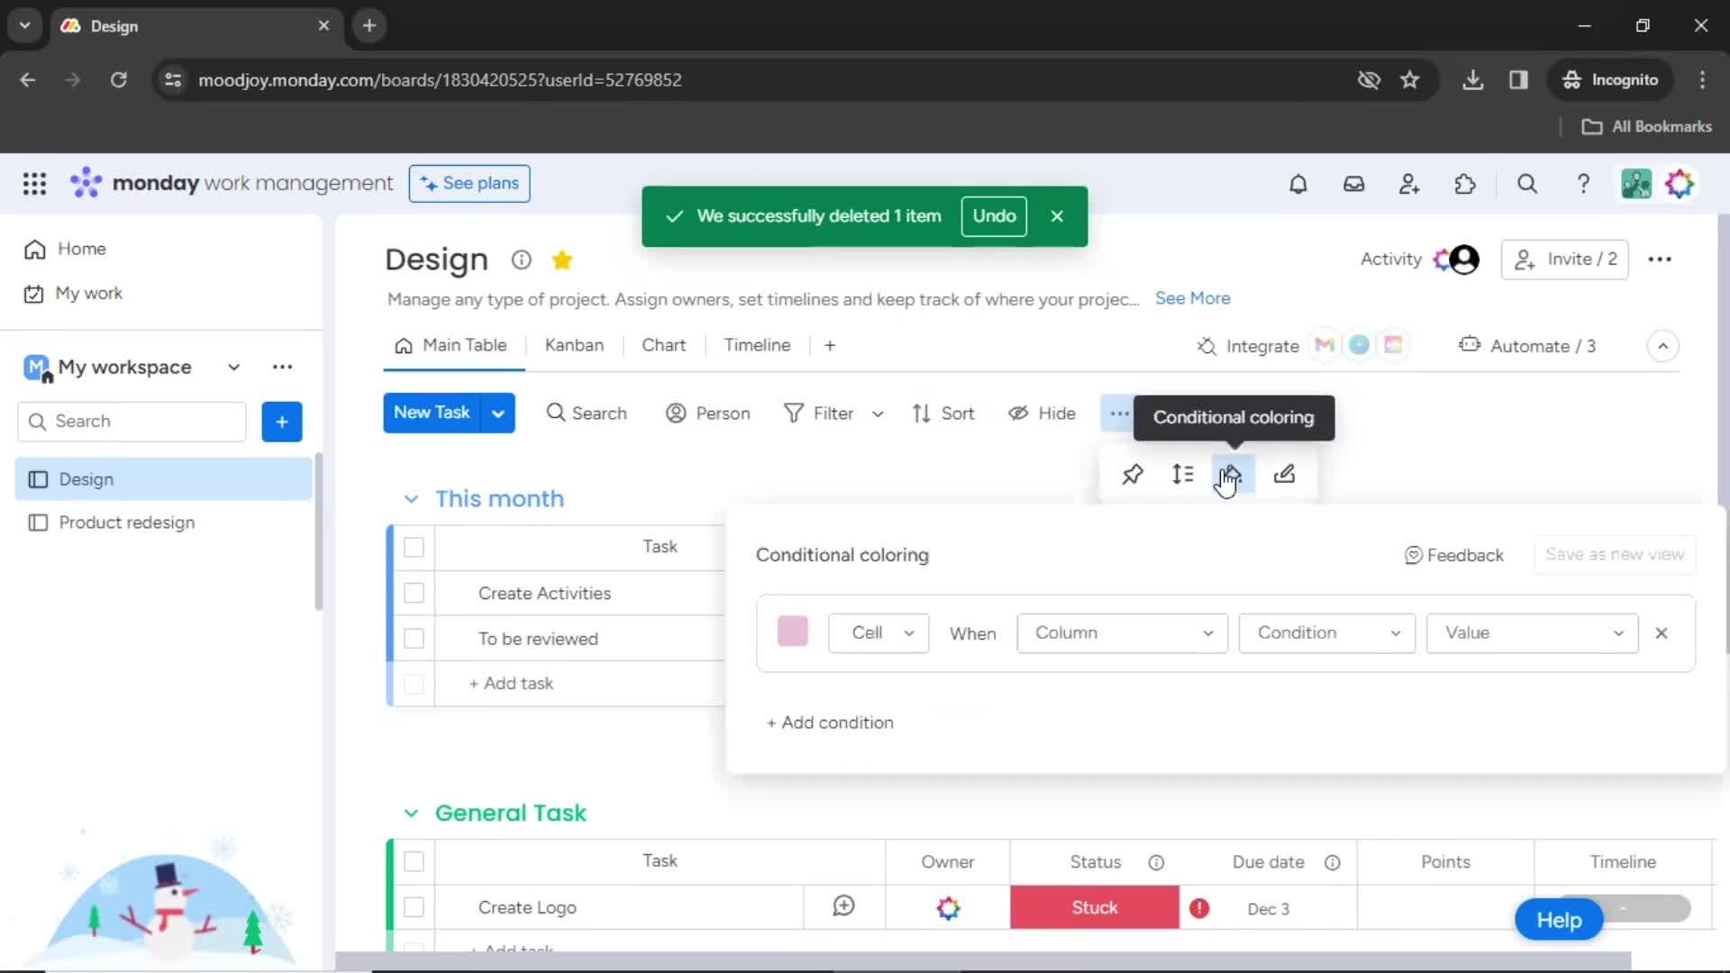The width and height of the screenshot is (1730, 973).
Task: Check the 'Create Logo' task checkbox
Action: click(x=414, y=906)
